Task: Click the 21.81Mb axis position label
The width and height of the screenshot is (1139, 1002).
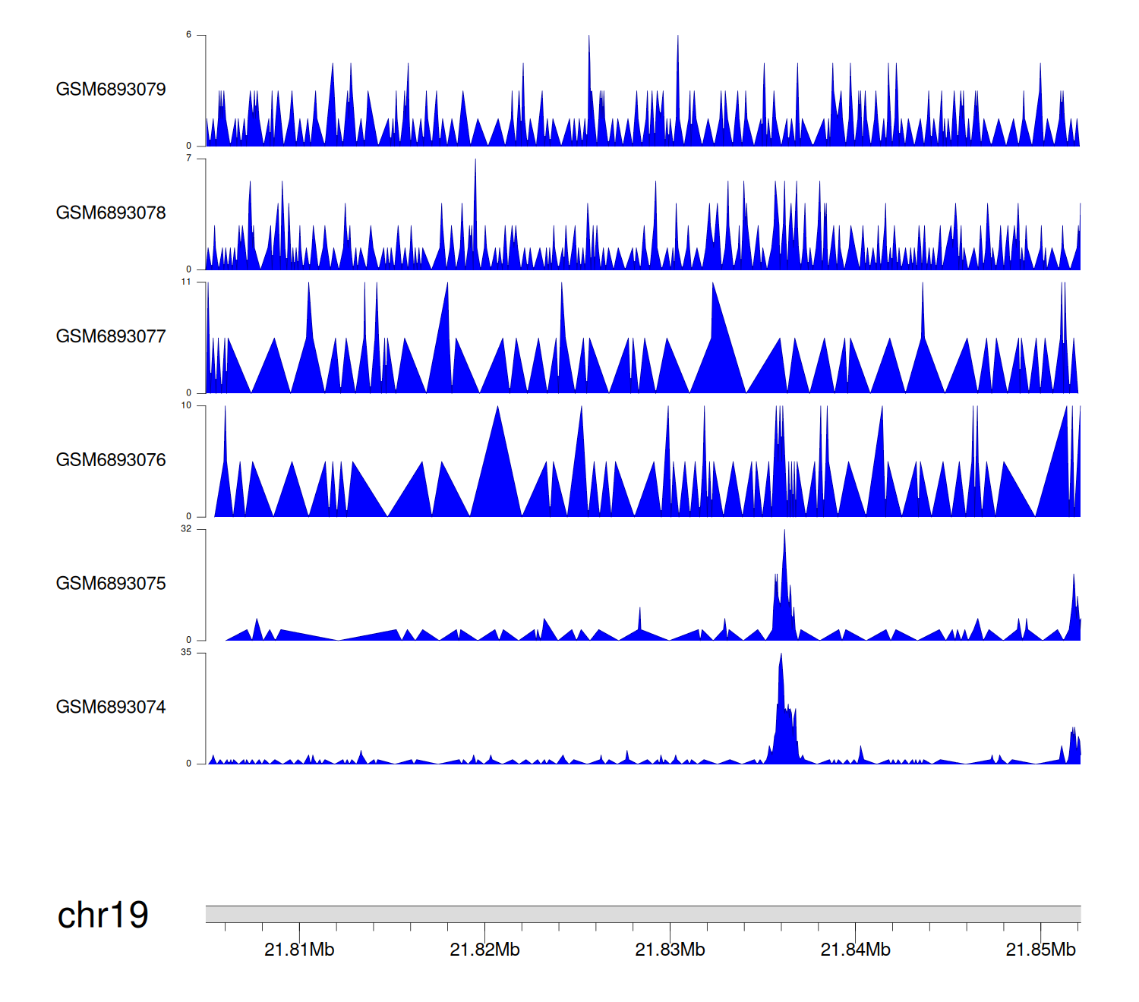Action: coord(299,950)
